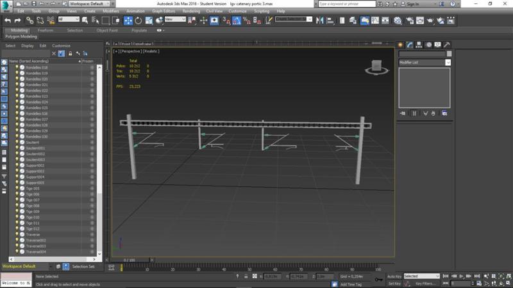Open the selection filter All dropdown
This screenshot has height=288, width=513.
pos(69,20)
